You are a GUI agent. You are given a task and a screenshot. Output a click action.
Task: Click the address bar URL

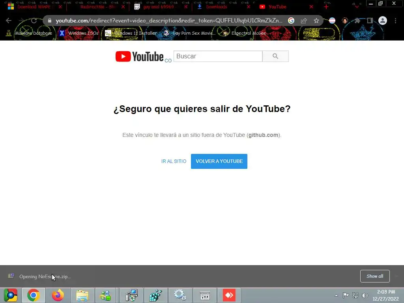pos(169,21)
